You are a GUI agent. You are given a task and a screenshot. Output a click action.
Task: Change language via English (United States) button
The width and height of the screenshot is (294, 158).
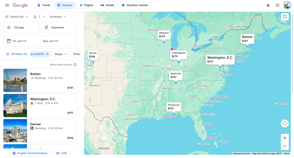[x=30, y=153]
